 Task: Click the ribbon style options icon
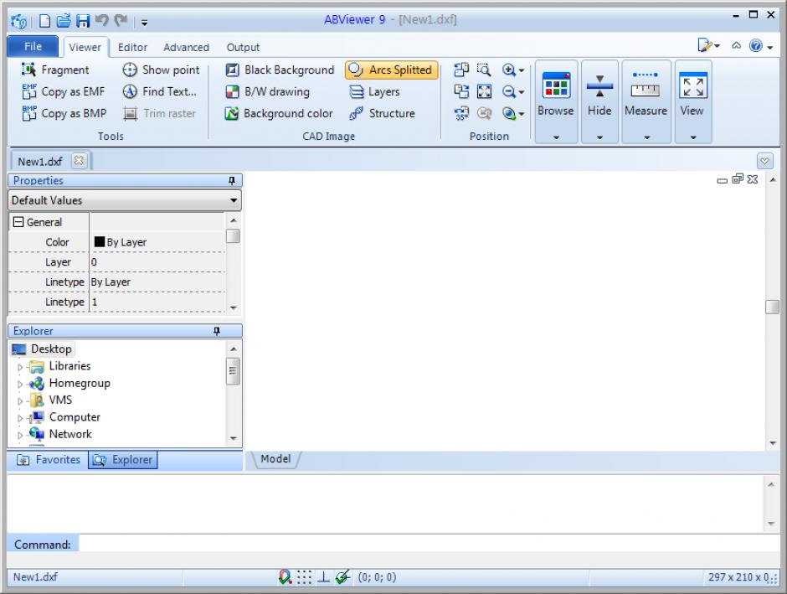click(x=708, y=46)
